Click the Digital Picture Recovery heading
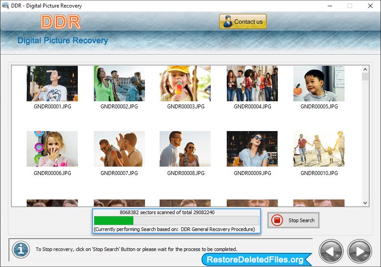The height and width of the screenshot is (267, 381). (x=63, y=40)
